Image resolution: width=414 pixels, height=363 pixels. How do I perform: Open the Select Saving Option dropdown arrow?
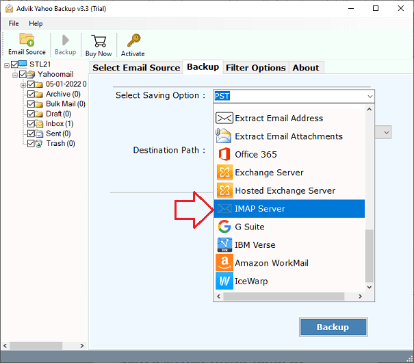click(370, 96)
